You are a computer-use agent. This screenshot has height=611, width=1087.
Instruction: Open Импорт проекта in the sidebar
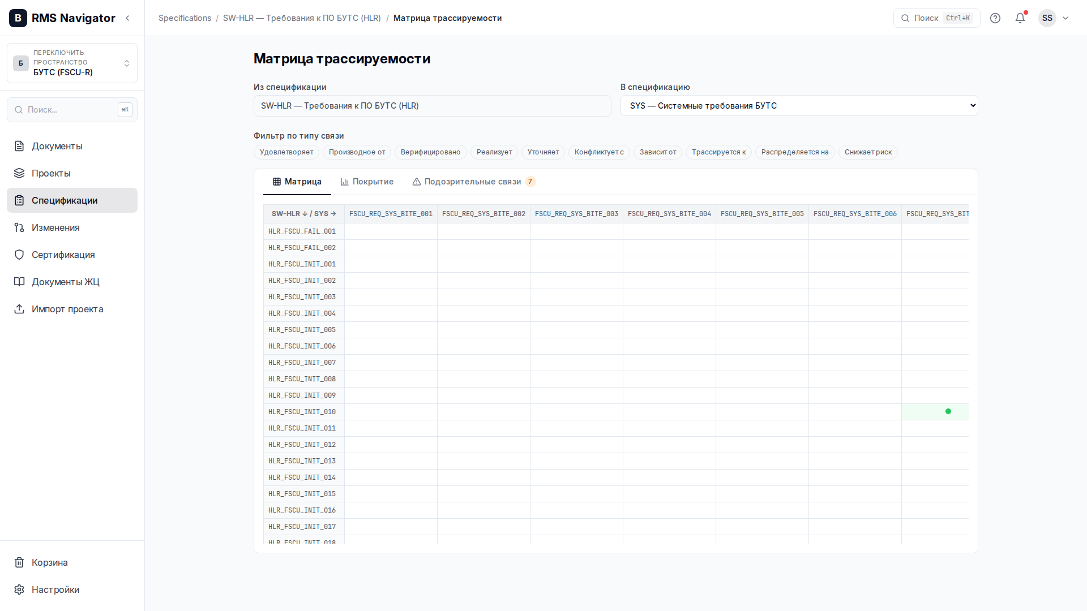(72, 309)
